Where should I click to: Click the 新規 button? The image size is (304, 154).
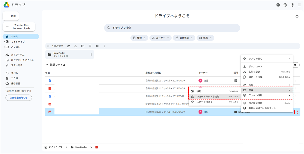tap(11, 16)
